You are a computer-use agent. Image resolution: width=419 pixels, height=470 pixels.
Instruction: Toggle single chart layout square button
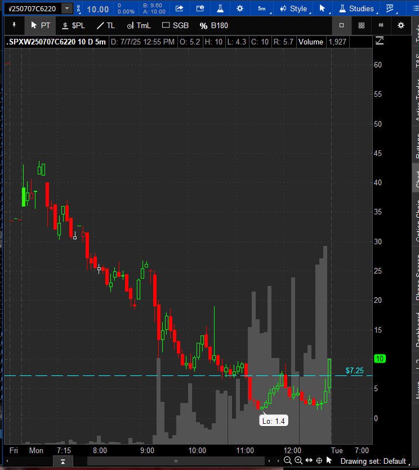tap(341, 25)
